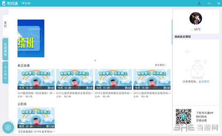Viewport: 222px width, 136px height.
Task: Click the 考试通 logo icon
Action: 4,3
